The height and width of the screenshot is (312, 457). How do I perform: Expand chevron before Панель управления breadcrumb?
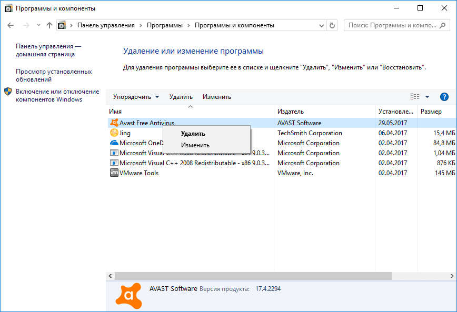(71, 25)
